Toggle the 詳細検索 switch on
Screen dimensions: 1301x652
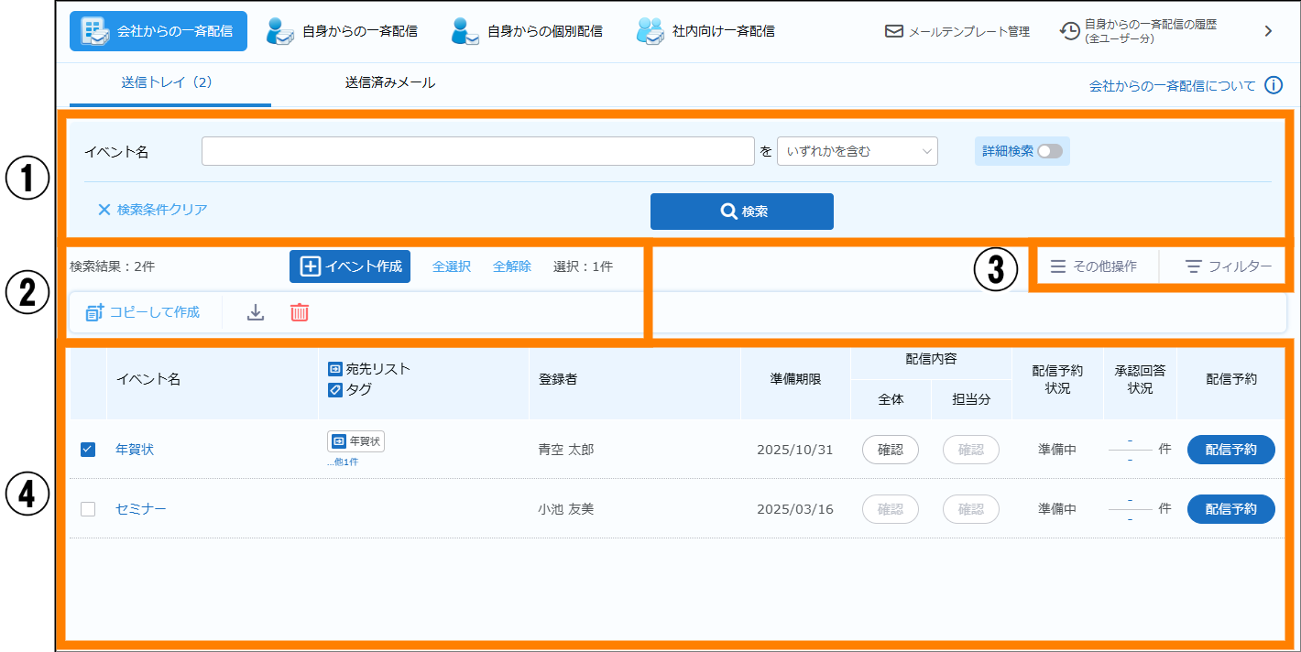pyautogui.click(x=1049, y=151)
